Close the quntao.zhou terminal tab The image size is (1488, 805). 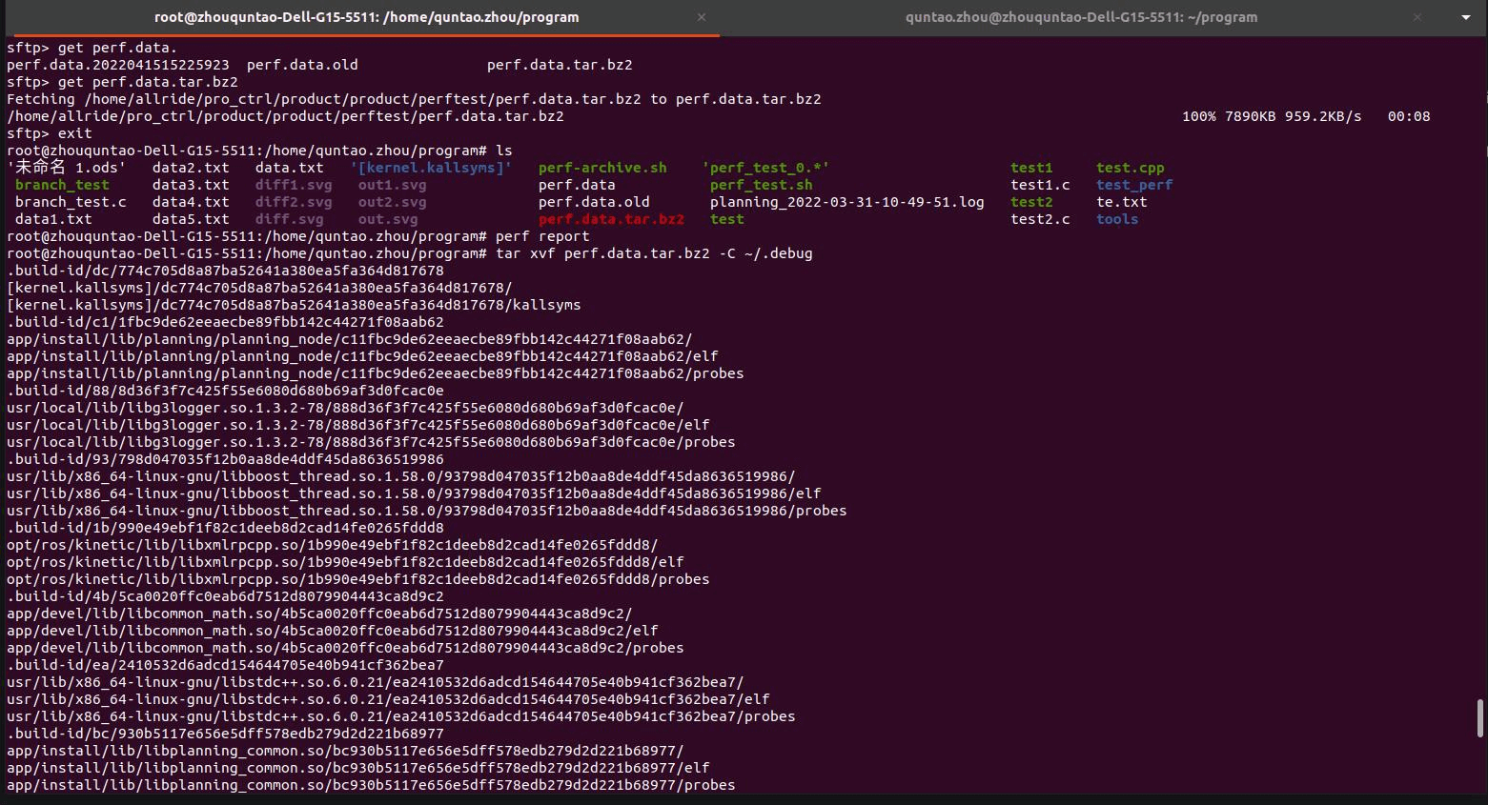tap(1417, 17)
